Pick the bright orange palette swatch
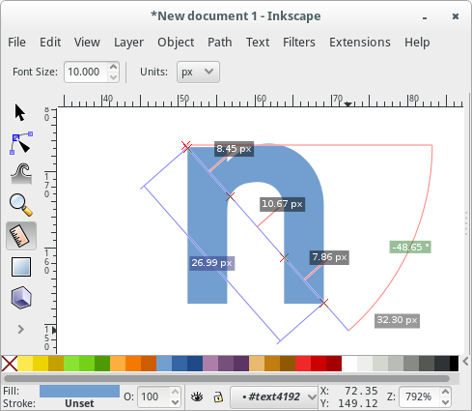The width and height of the screenshot is (472, 411). point(133,364)
